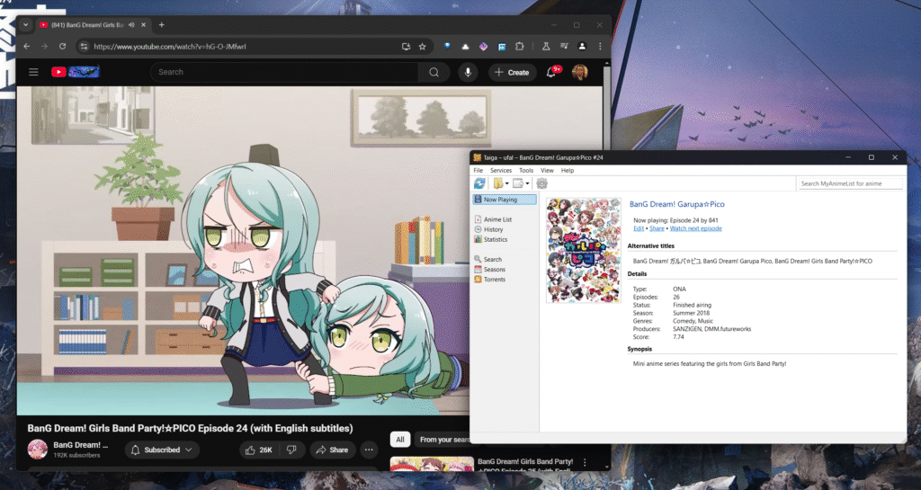This screenshot has width=921, height=490.
Task: Open Torrents in Taiga sidebar
Action: (x=494, y=280)
